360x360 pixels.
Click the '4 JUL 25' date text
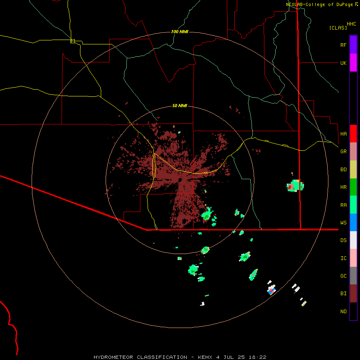point(230,357)
